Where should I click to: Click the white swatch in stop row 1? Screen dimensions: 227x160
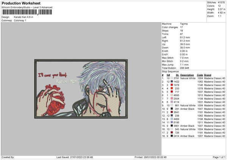click(172, 78)
